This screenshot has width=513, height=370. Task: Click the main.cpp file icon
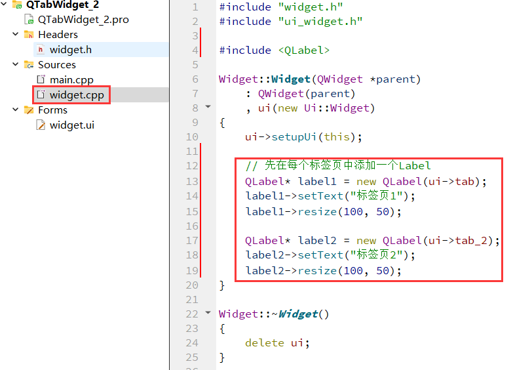41,79
